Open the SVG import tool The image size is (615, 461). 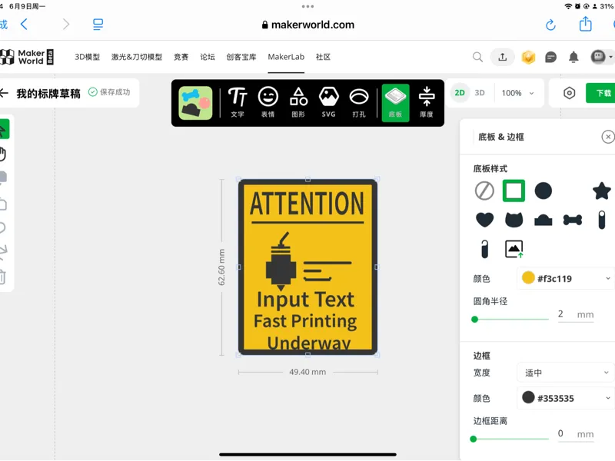(x=329, y=103)
